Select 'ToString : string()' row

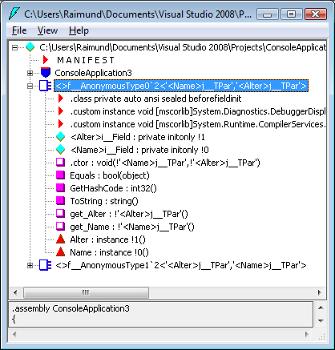[104, 201]
